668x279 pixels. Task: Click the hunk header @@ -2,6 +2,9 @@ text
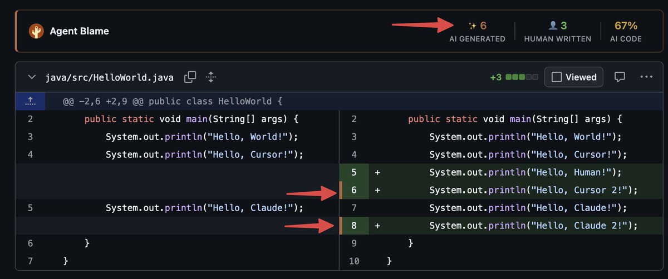tap(173, 101)
